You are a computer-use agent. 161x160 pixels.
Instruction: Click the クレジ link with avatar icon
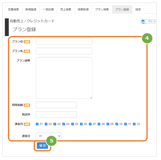[148, 21]
